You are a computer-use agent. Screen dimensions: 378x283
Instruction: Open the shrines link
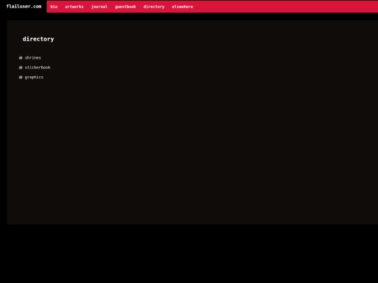[33, 58]
